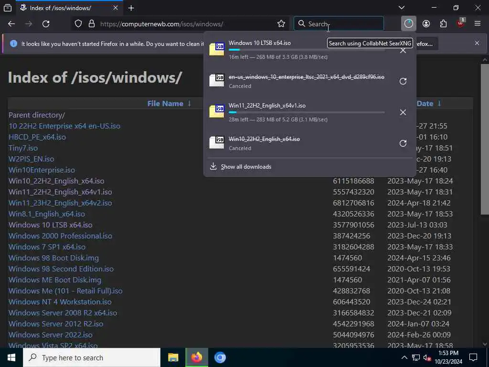
Task: Retry the en-us_windows_10_enterprise_ltsc download
Action: point(403,81)
